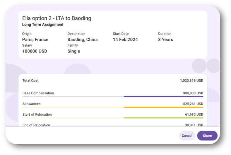Click the Share button
231x155 pixels.
pyautogui.click(x=207, y=136)
